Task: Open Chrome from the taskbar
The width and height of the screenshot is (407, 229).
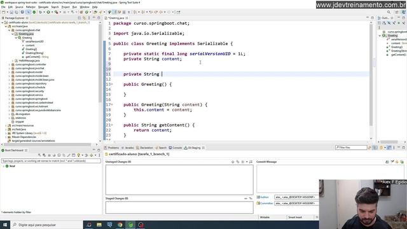Action: (x=120, y=225)
